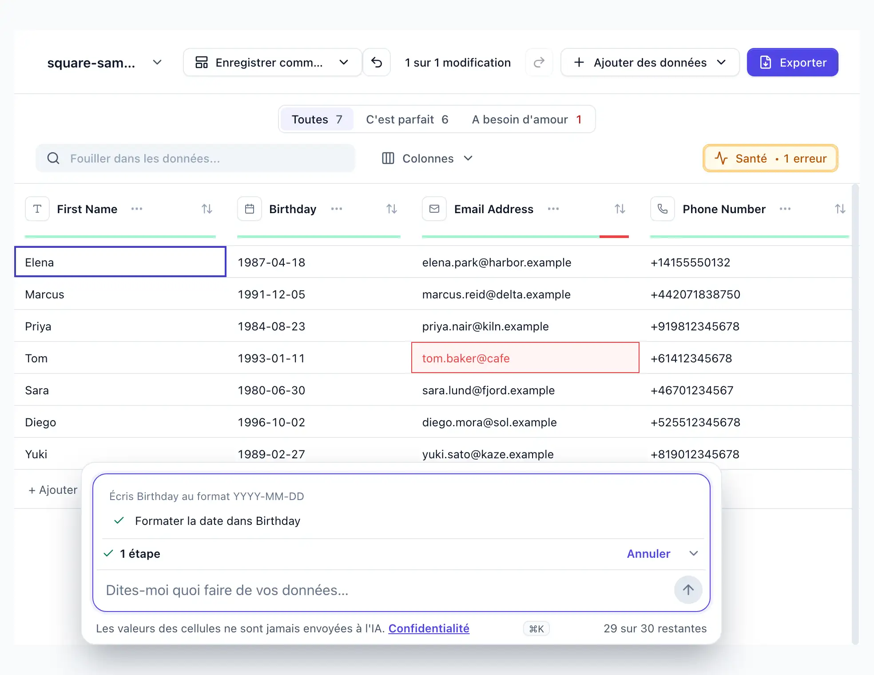Switch to the C'est parfait tab
The height and width of the screenshot is (675, 874).
pyautogui.click(x=407, y=119)
